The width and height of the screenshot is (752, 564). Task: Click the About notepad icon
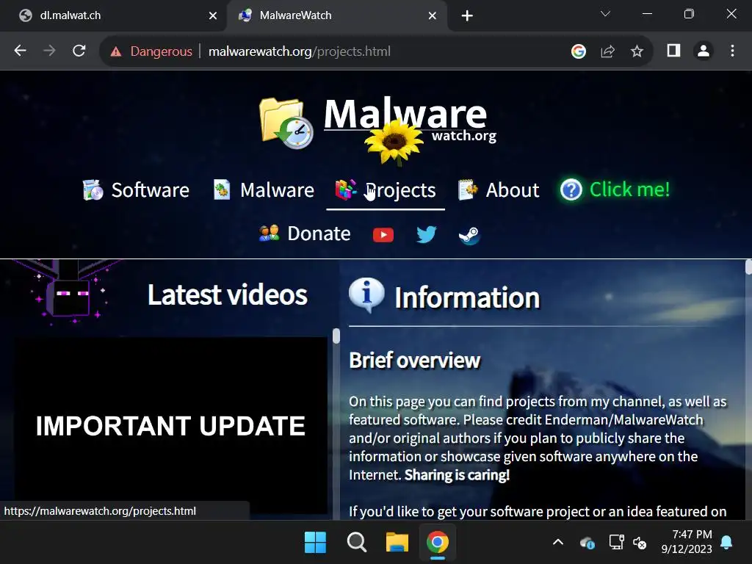click(468, 189)
